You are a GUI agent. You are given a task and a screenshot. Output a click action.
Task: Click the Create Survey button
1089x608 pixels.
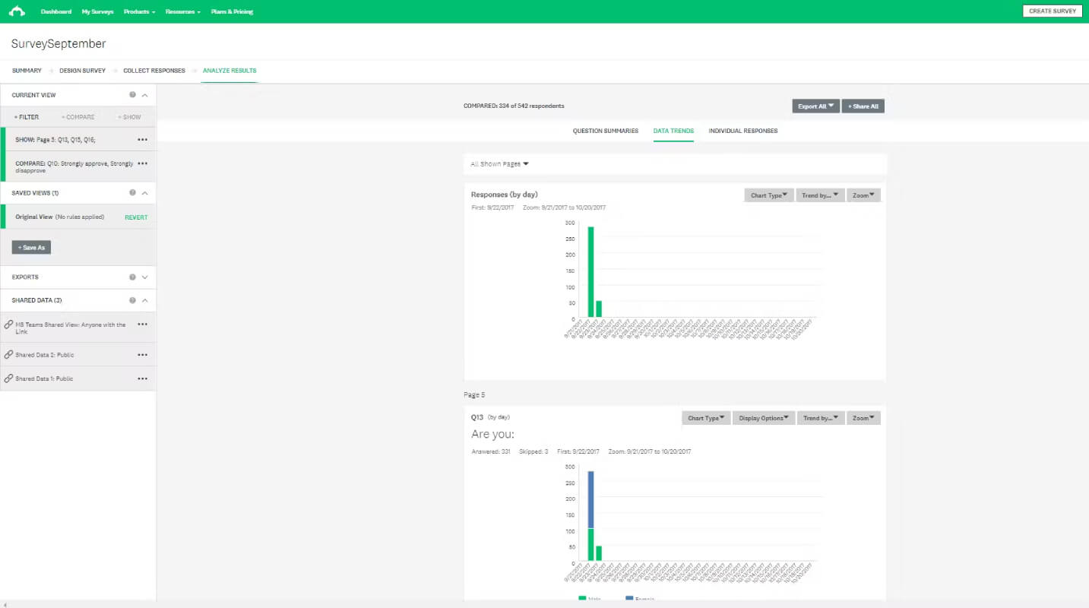pos(1053,11)
